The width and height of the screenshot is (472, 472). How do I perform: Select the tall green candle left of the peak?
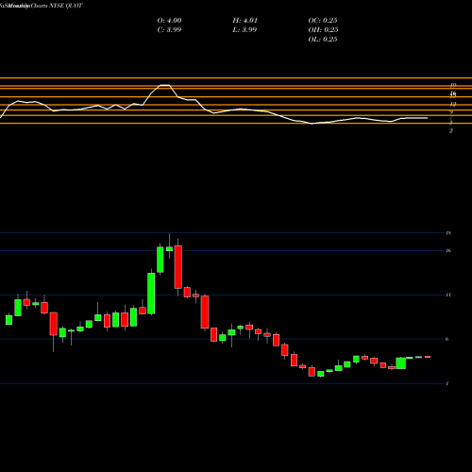pos(151,294)
